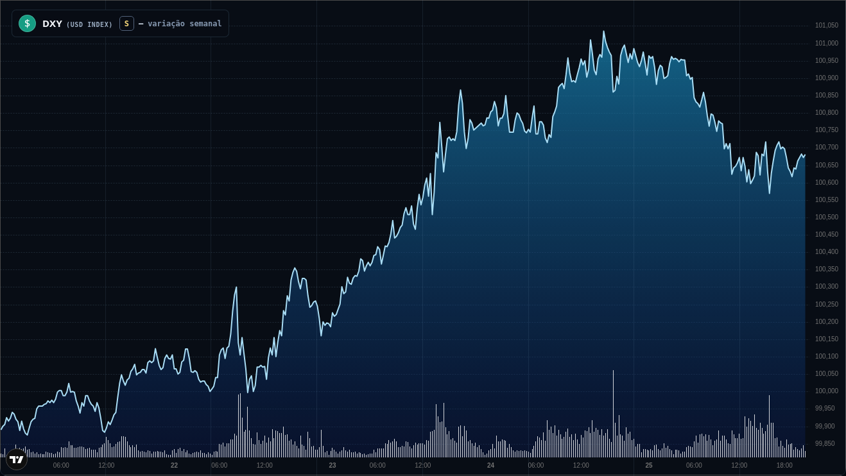Click the DXY ticker name

[52, 24]
